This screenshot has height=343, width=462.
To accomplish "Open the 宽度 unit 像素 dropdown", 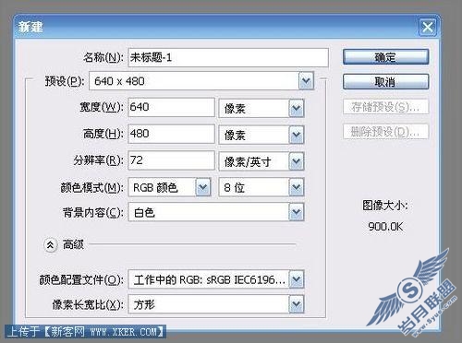I will coord(261,108).
